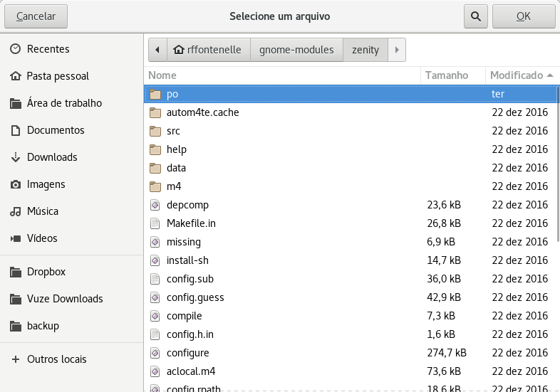Sort by Tamanho column header

tap(447, 75)
